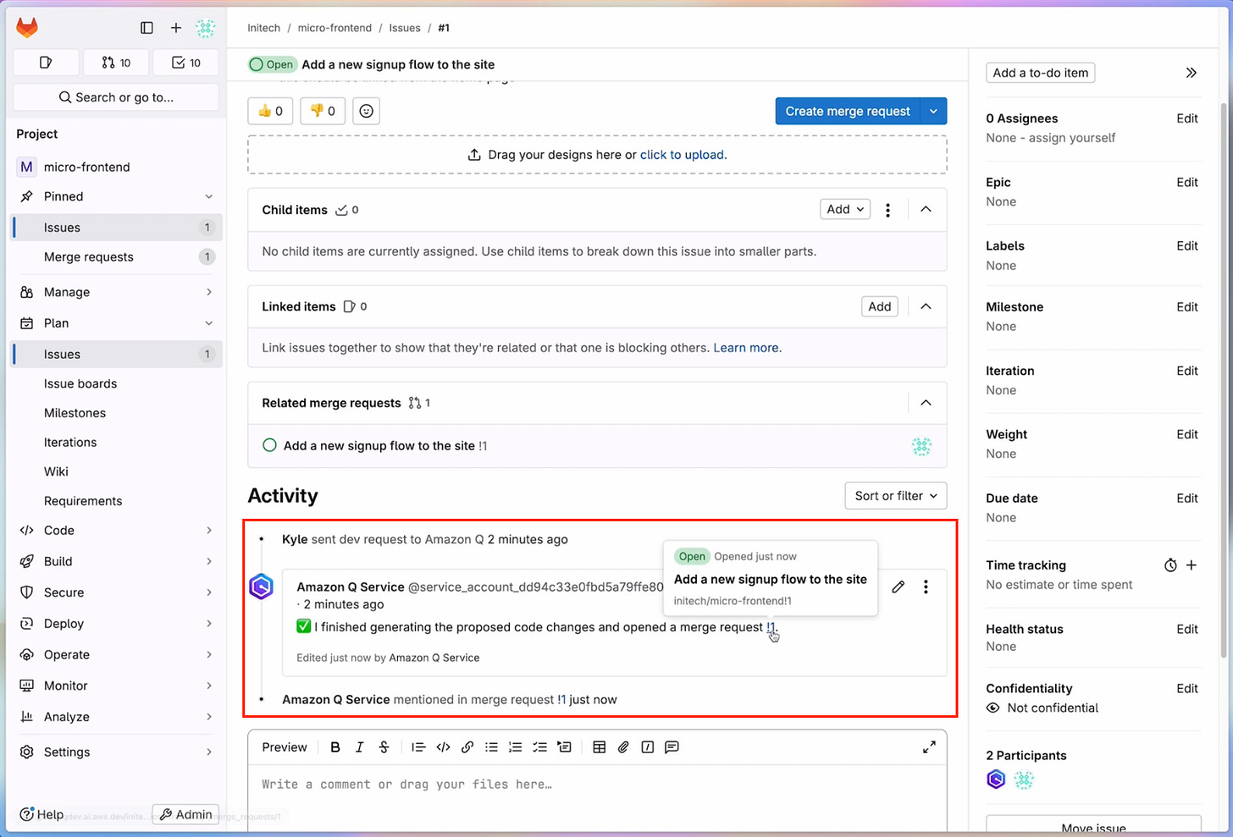Insert code formatting in comment editor
The height and width of the screenshot is (837, 1233).
click(x=443, y=747)
